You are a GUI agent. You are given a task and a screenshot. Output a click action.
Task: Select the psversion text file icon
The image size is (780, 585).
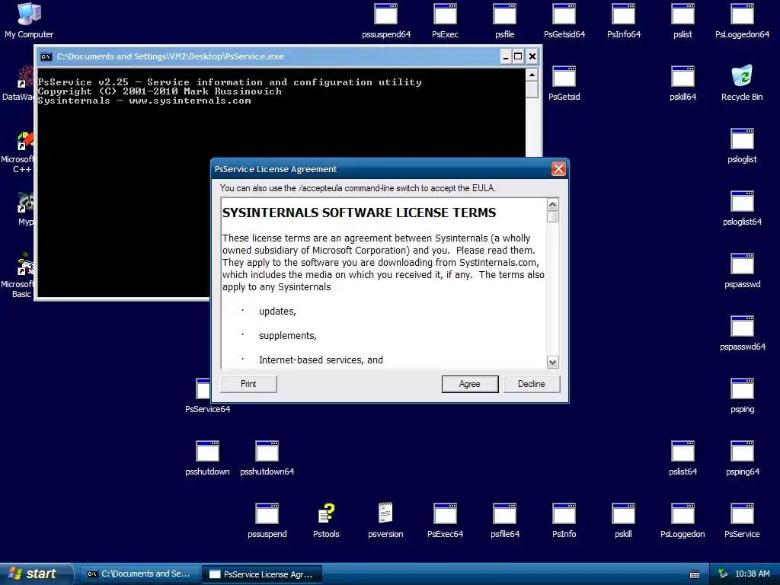coord(385,521)
